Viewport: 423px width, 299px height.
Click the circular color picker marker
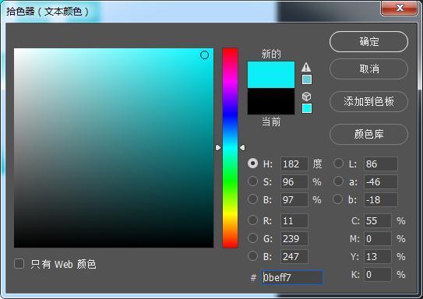[x=204, y=55]
